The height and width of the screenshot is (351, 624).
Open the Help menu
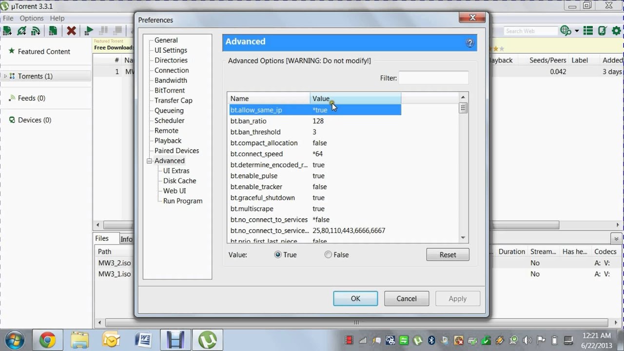click(57, 18)
